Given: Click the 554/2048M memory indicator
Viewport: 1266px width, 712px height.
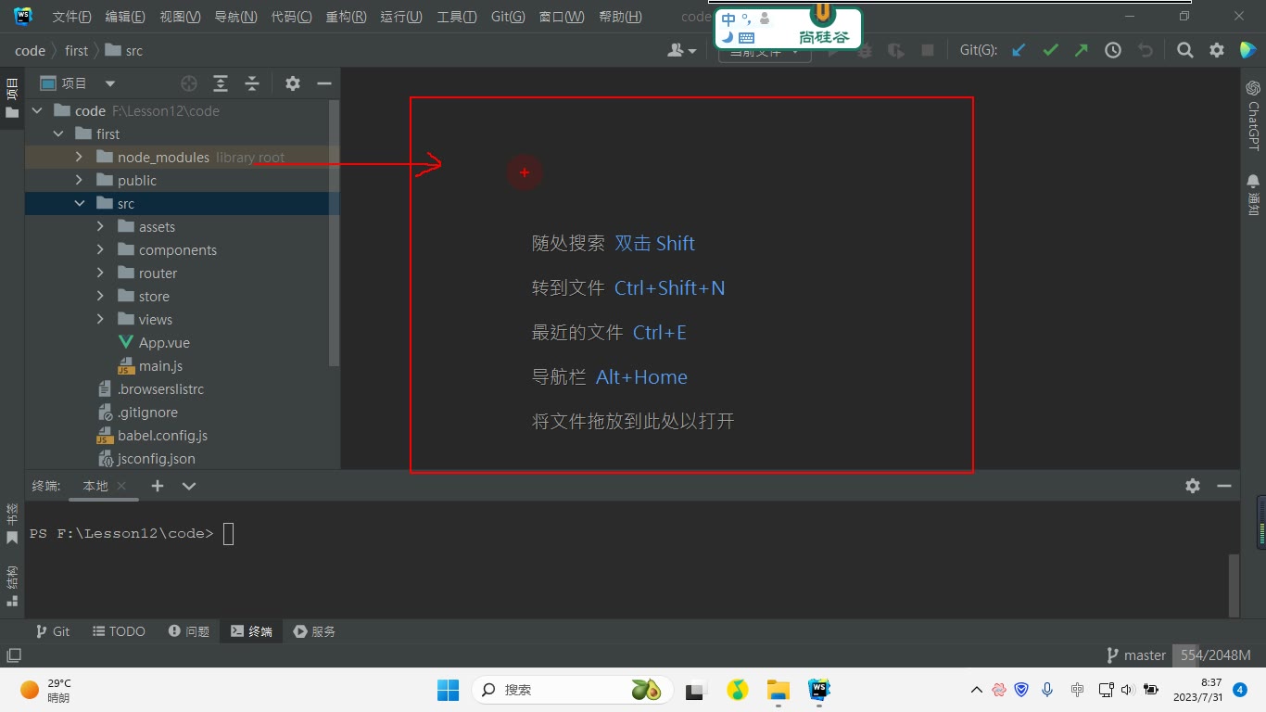Looking at the screenshot, I should [1215, 655].
